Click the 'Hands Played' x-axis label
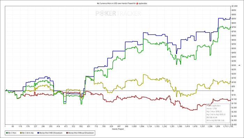 point(118,129)
